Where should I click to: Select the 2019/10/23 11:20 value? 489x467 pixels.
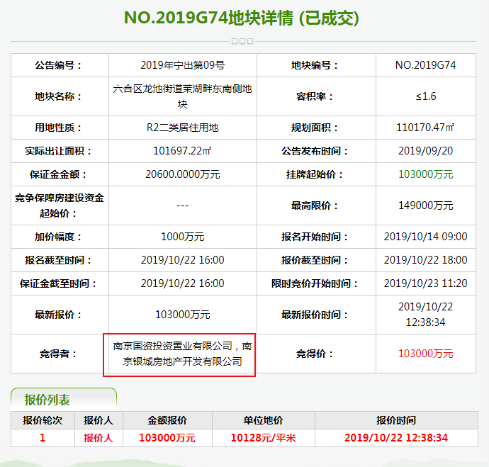coord(426,283)
